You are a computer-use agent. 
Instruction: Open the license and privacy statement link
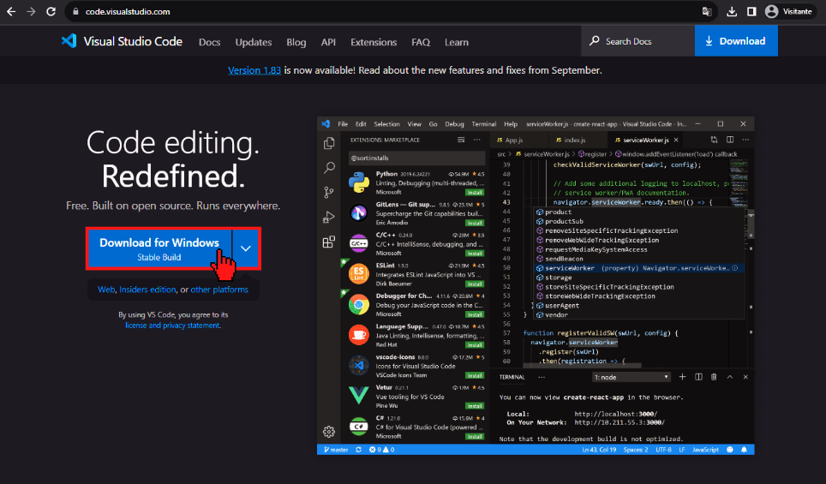coord(172,326)
